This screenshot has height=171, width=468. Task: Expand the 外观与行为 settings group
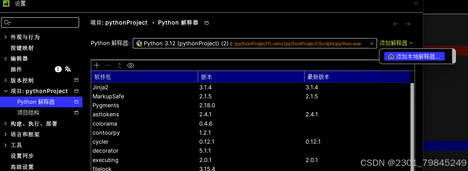point(6,37)
